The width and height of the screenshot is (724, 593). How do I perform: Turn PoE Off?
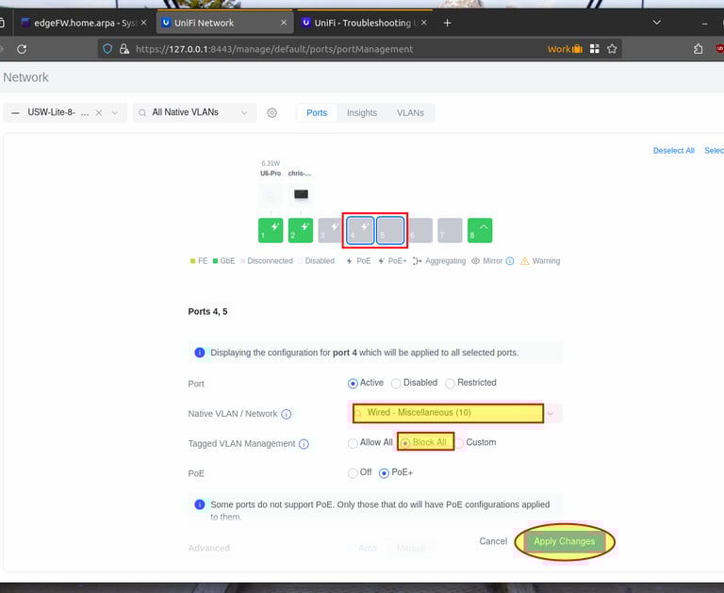pos(353,473)
